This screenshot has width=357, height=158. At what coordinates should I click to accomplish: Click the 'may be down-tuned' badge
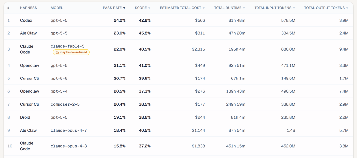[x=71, y=52]
